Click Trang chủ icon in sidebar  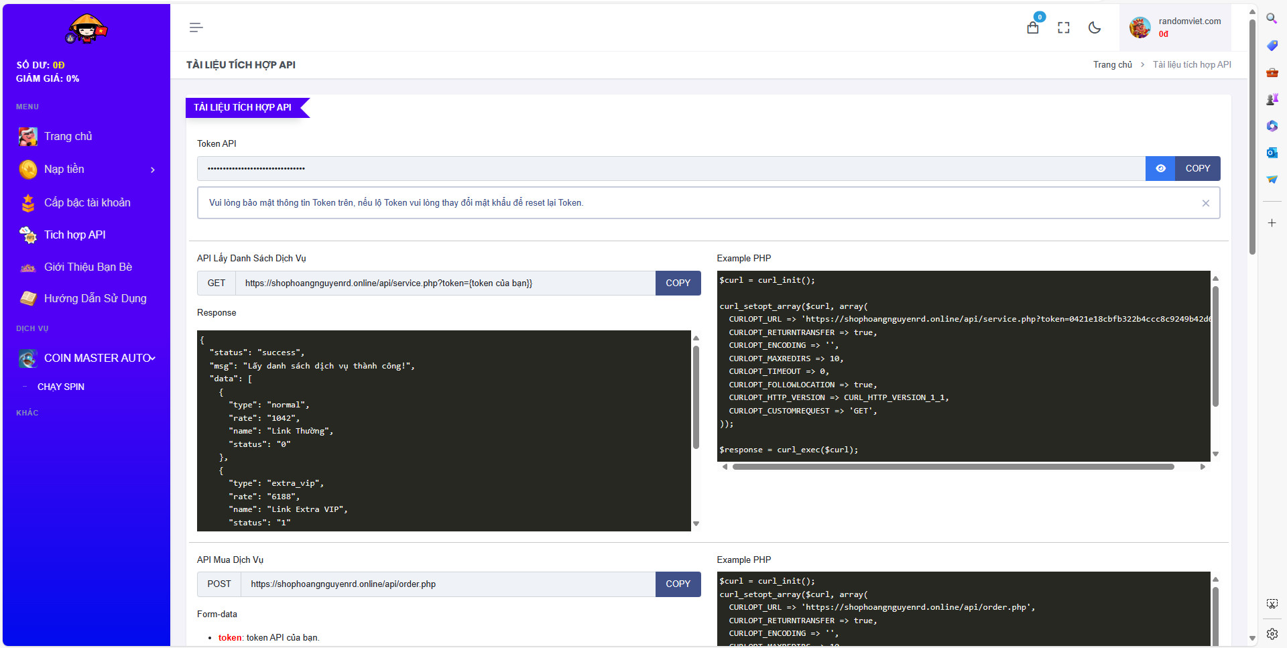point(28,137)
